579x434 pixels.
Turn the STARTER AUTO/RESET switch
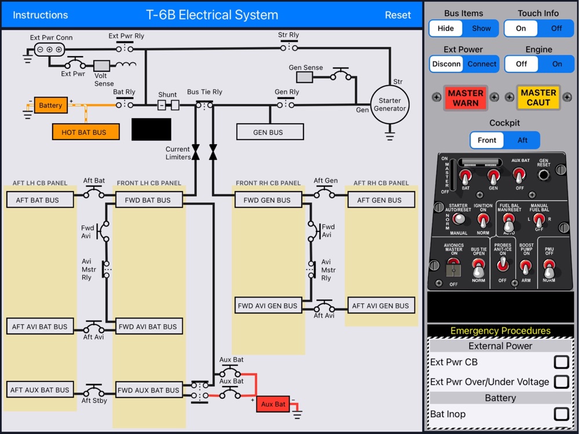(459, 219)
